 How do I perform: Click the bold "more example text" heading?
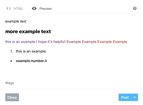click(x=28, y=31)
